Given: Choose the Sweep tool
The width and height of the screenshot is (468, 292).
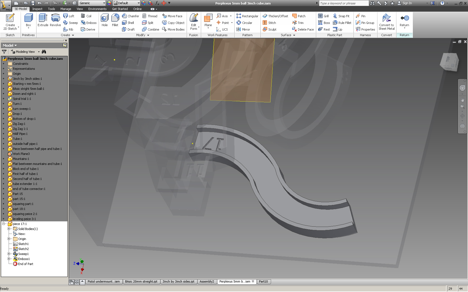Looking at the screenshot, I should 70,23.
